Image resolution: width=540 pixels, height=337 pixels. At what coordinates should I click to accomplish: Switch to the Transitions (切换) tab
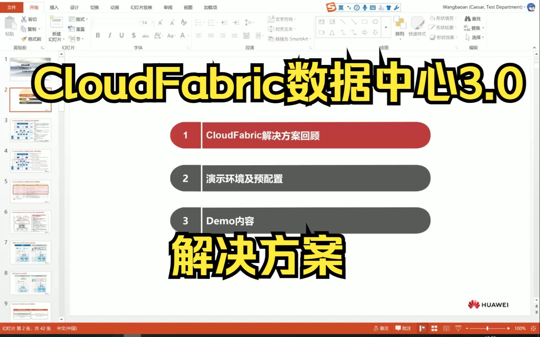95,7
